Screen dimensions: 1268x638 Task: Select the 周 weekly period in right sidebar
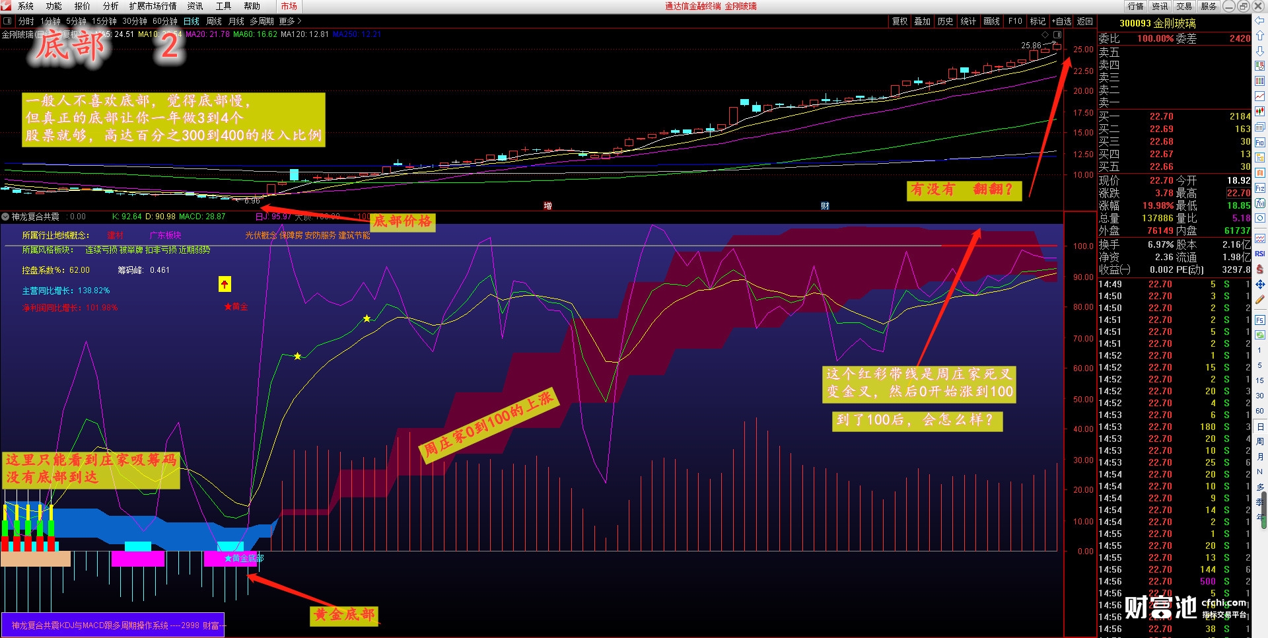(x=1259, y=442)
